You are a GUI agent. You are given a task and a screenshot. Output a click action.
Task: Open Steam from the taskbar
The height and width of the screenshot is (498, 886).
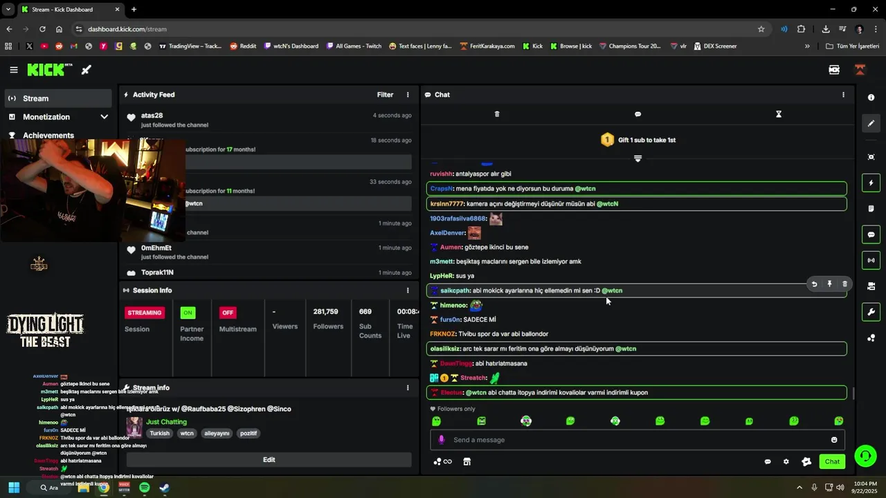click(x=165, y=488)
